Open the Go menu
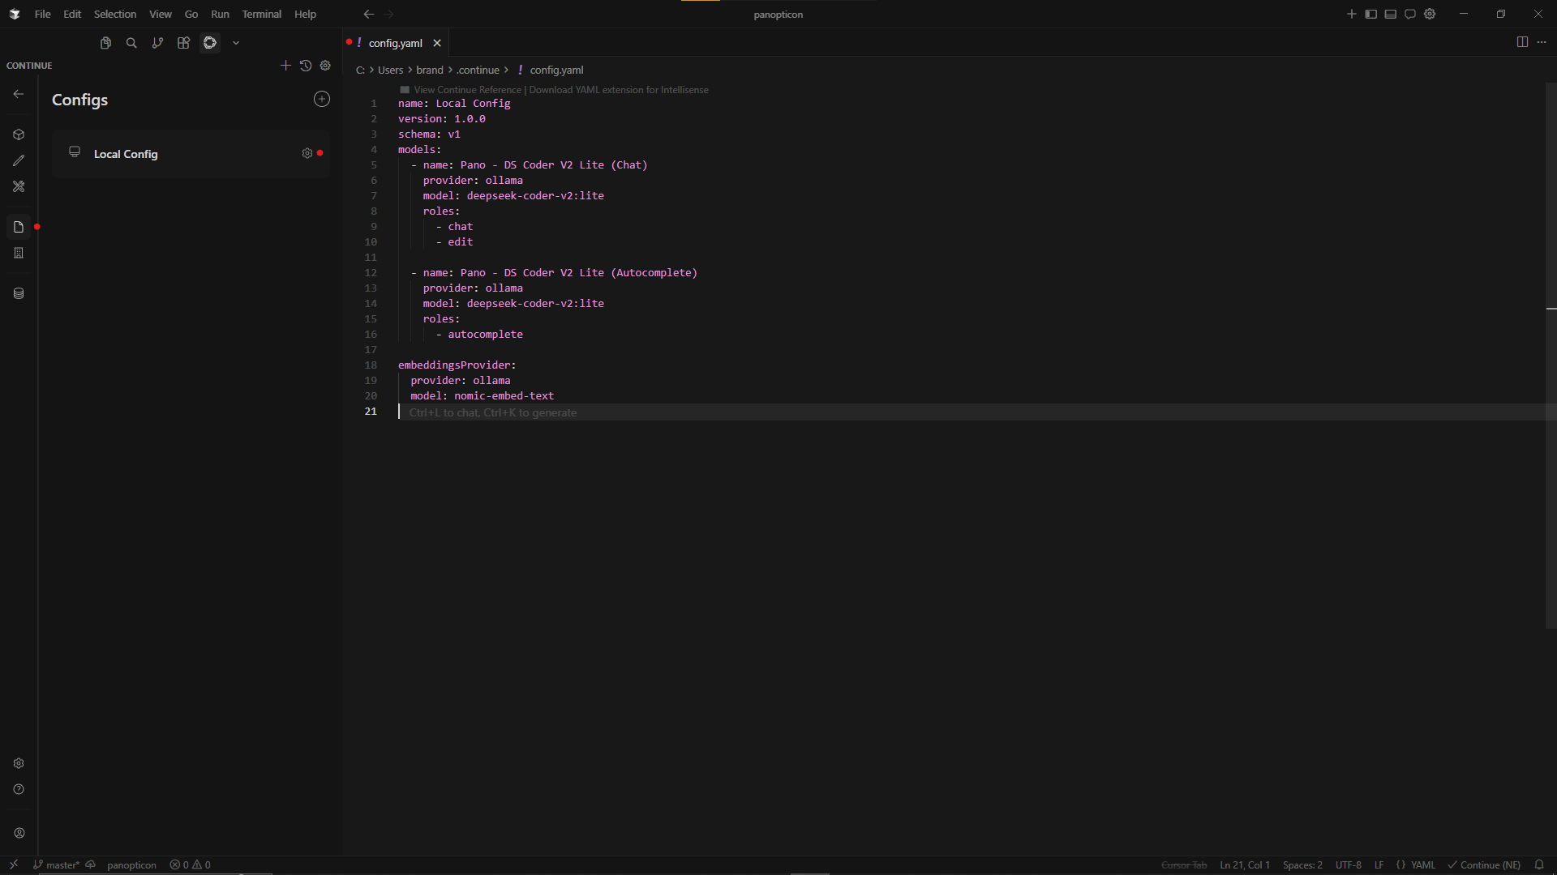Screen dimensions: 1557x875 coord(191,14)
